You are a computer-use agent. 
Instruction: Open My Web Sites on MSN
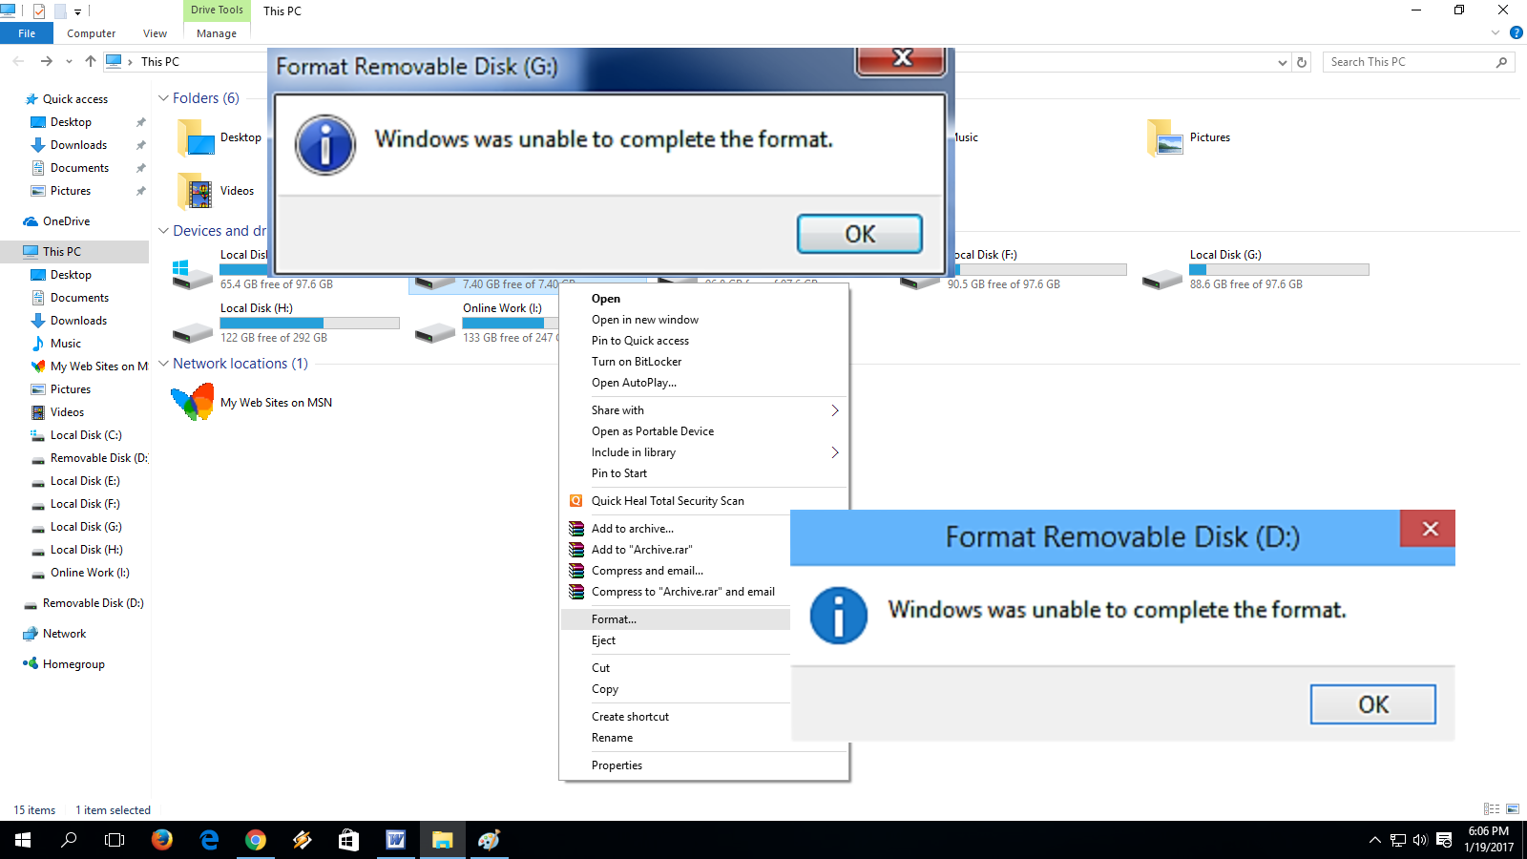tap(275, 402)
